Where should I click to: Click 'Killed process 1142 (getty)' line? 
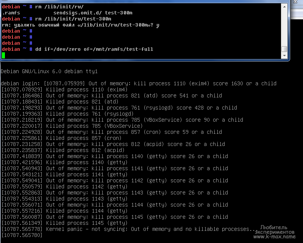coord(64,187)
